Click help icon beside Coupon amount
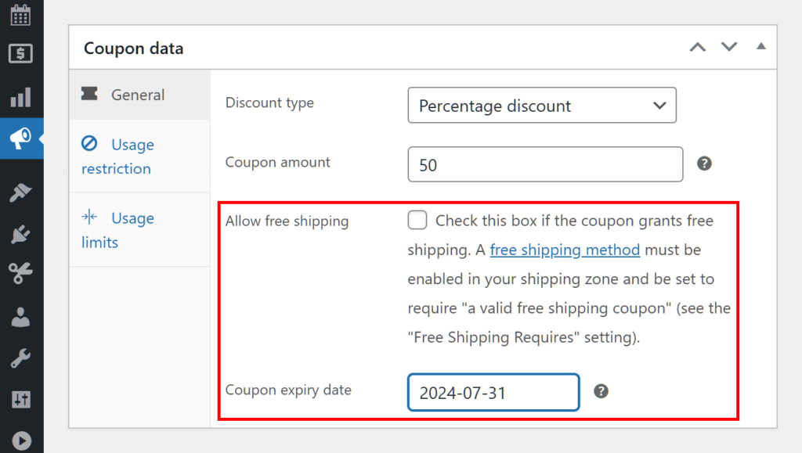 pyautogui.click(x=704, y=164)
